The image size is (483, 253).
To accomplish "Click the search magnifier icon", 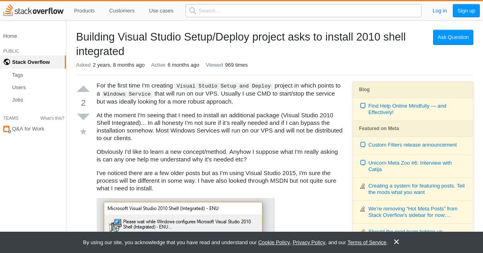I will click(193, 11).
